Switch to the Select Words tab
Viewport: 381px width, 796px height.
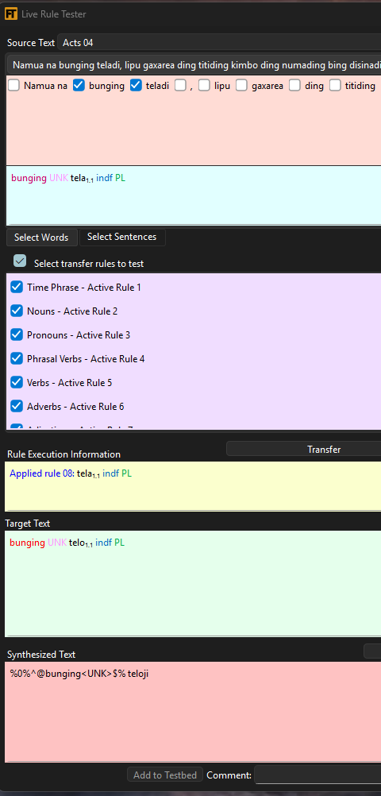coord(41,237)
